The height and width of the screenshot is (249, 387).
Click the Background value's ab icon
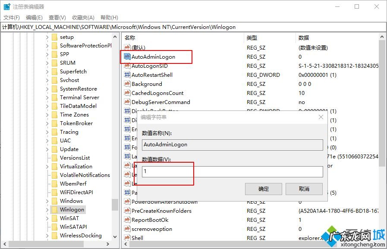point(127,84)
